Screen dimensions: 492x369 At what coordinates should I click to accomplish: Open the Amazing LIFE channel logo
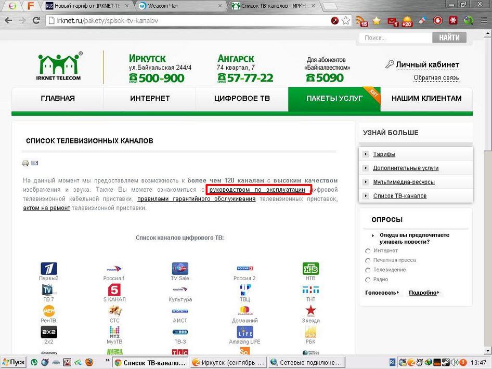coord(245,332)
